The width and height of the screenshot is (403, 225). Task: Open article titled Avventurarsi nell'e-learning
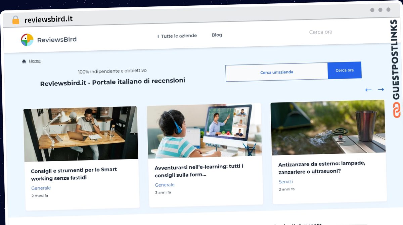pyautogui.click(x=199, y=171)
